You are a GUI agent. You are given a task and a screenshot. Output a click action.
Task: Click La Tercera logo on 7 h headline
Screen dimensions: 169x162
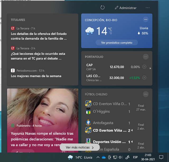click(13, 28)
